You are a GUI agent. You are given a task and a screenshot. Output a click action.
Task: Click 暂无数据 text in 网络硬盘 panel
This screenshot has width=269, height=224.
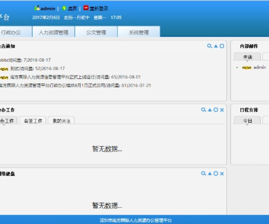click(x=107, y=205)
